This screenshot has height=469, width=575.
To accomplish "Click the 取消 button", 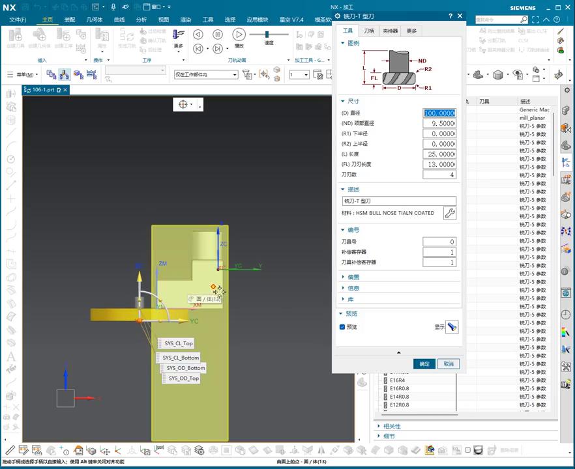I will 449,363.
